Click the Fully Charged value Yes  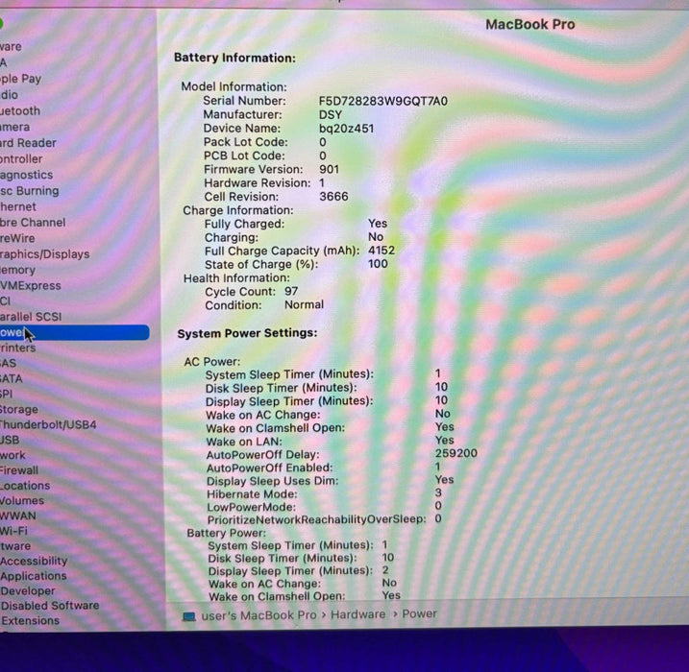pyautogui.click(x=378, y=224)
